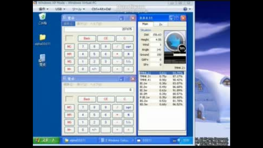This screenshot has width=263, height=148.
Task: Click CE in the upper calculator
Action: coord(106,38)
